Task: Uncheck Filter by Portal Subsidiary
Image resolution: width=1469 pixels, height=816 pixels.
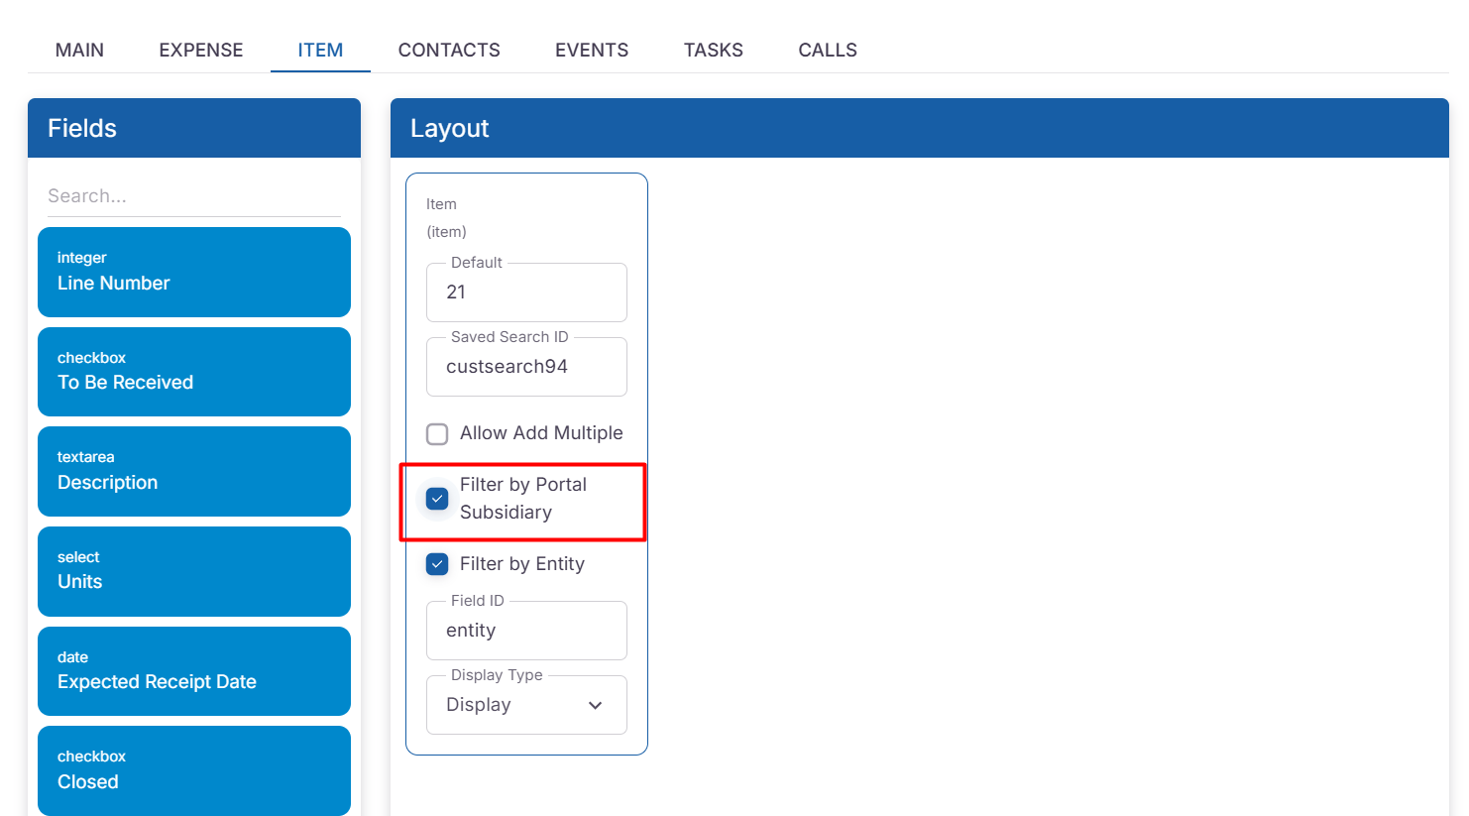Action: (437, 499)
